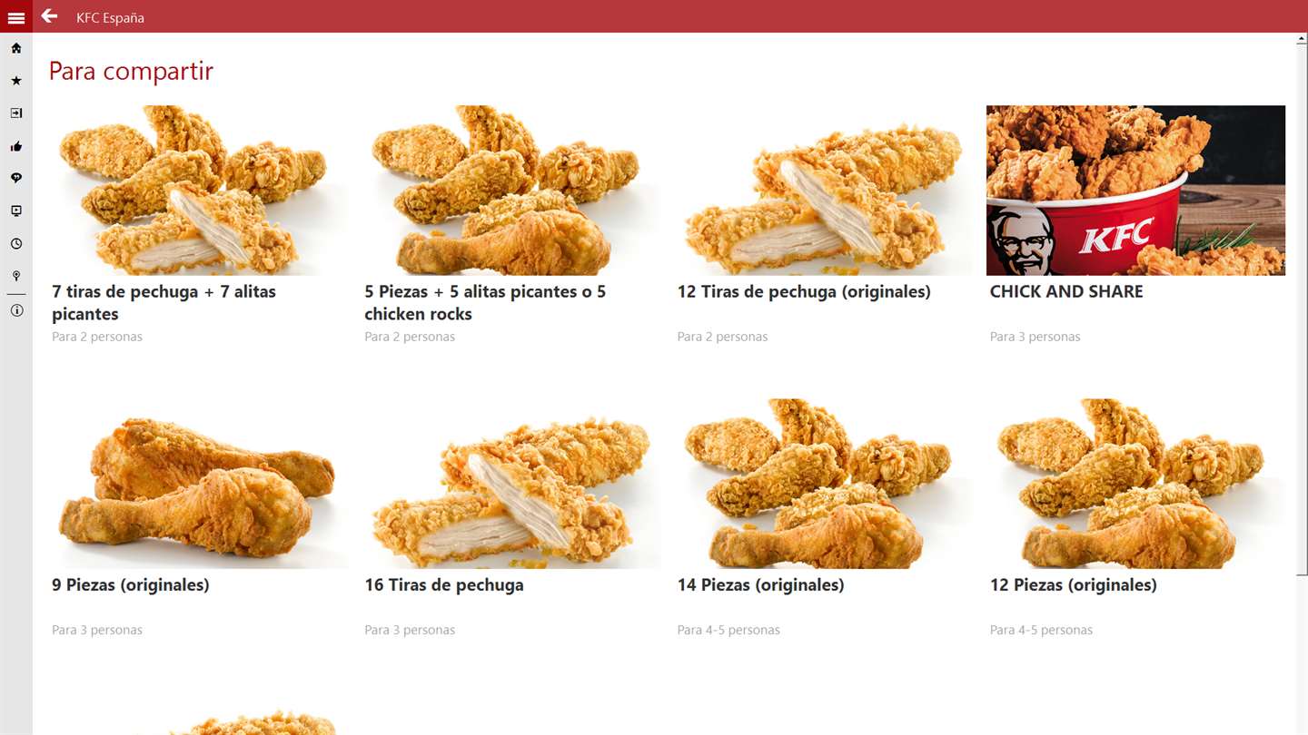
Task: Open the info sidebar icon
Action: tap(16, 310)
